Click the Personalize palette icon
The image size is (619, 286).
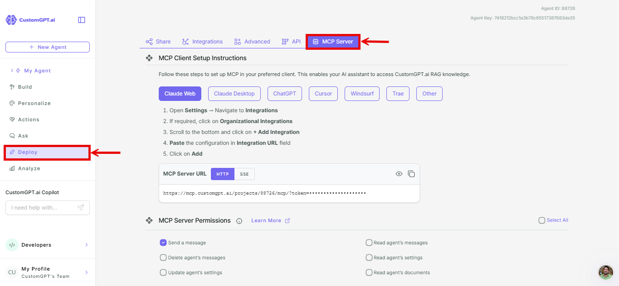point(12,103)
